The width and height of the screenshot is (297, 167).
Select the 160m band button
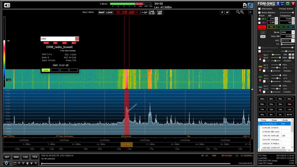262,99
